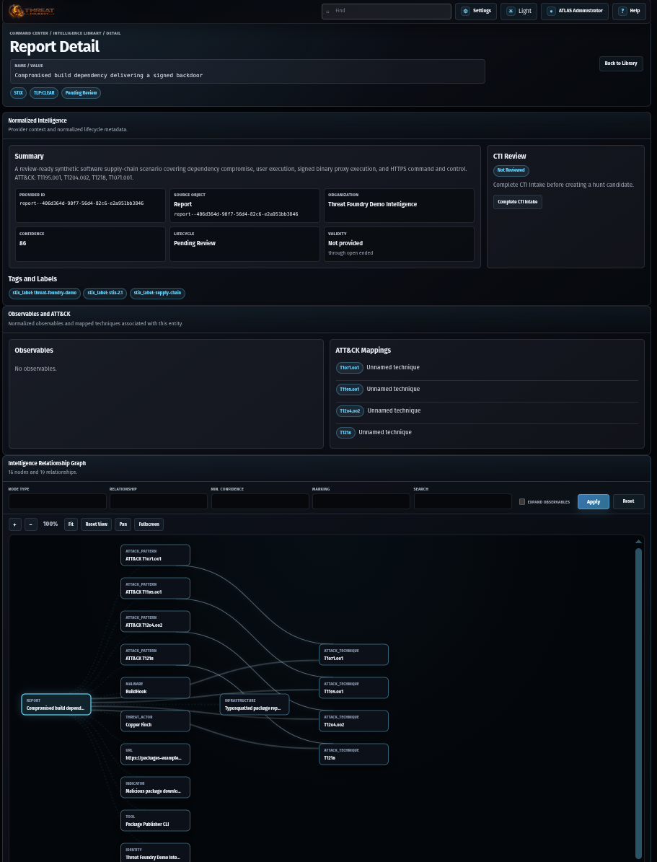The height and width of the screenshot is (862, 657).
Task: Select attack technique node T1204.002
Action: (353, 721)
